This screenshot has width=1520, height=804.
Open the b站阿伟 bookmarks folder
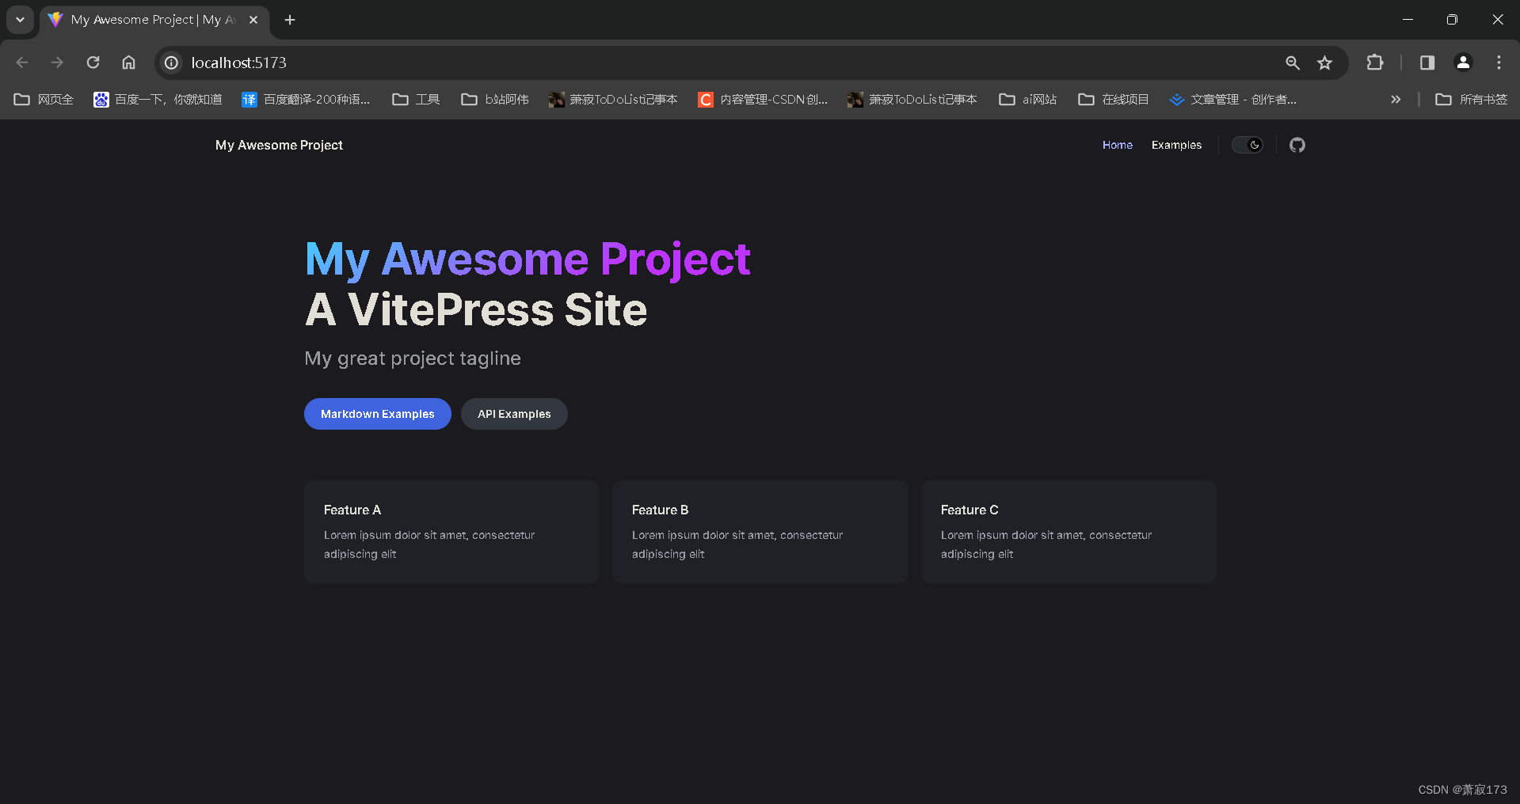[x=495, y=99]
